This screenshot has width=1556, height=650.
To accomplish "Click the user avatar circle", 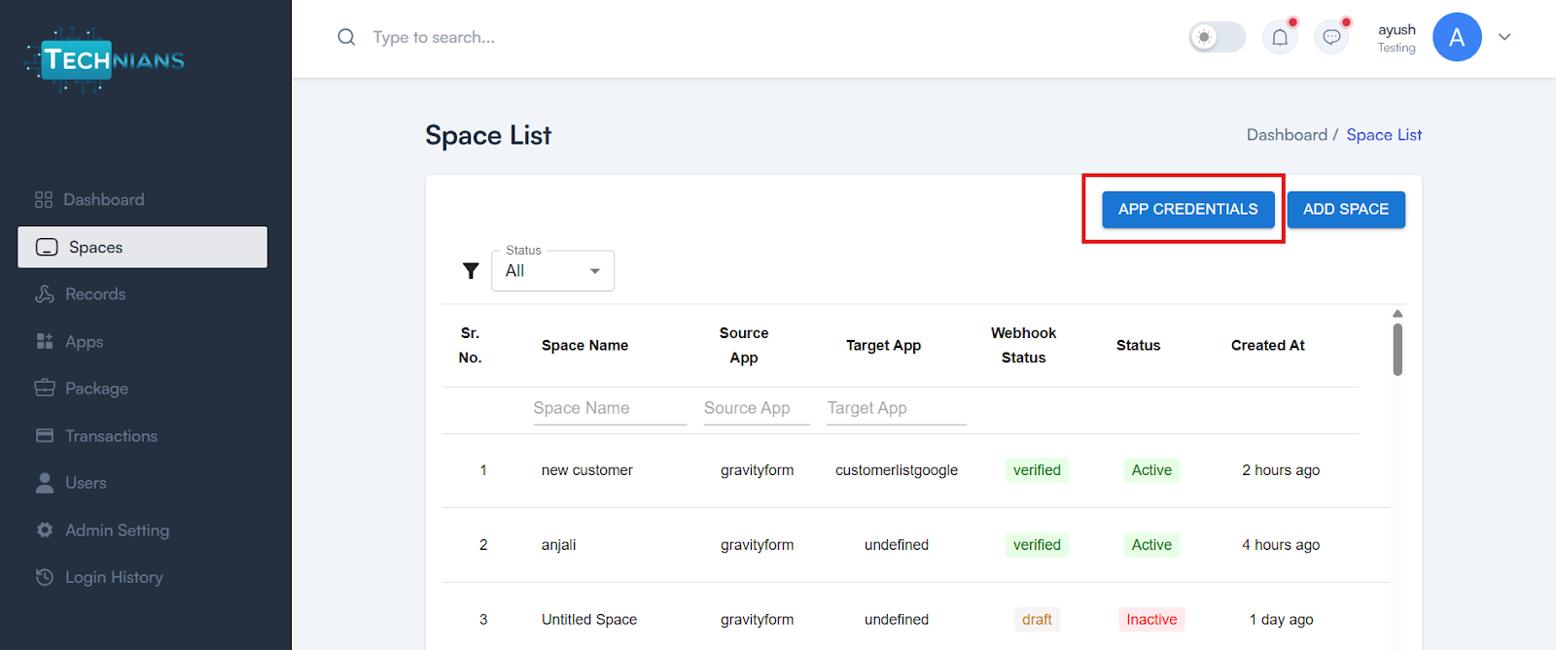I will (x=1456, y=38).
